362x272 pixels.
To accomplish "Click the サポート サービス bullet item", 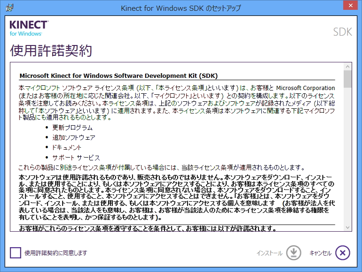I will coord(76,158).
